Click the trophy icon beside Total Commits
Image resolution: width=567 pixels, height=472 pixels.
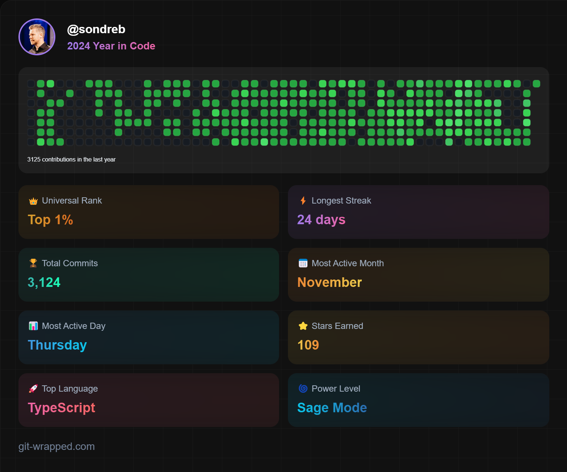(x=33, y=263)
